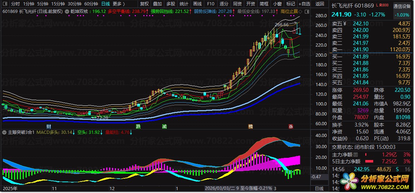Open 逐分 minute-by-minute data
This screenshot has height=193, width=415.
coord(224,4)
